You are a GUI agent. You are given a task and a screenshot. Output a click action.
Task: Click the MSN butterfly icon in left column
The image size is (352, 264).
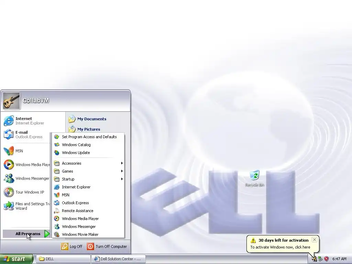coord(9,151)
